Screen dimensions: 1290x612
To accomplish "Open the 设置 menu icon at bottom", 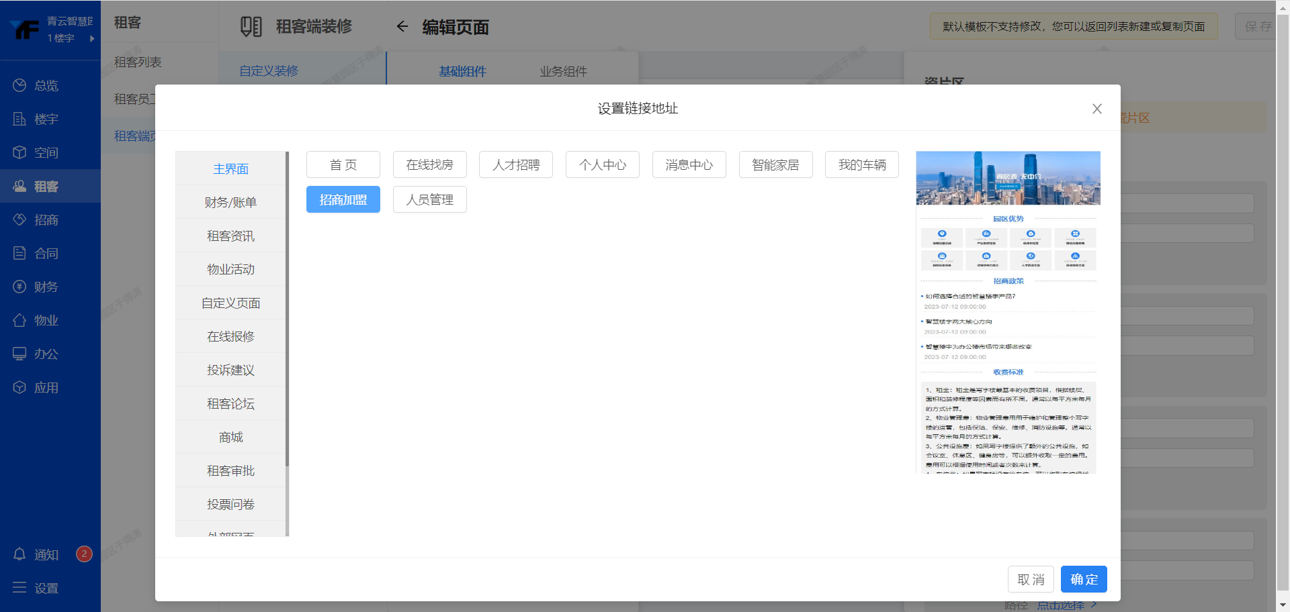I will point(19,588).
